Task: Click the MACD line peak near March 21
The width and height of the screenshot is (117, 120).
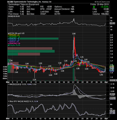Action: point(74,85)
